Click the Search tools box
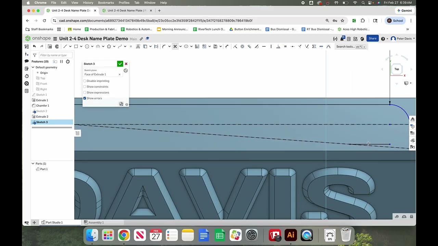Viewport: 438px width, 246px height. pos(351,46)
